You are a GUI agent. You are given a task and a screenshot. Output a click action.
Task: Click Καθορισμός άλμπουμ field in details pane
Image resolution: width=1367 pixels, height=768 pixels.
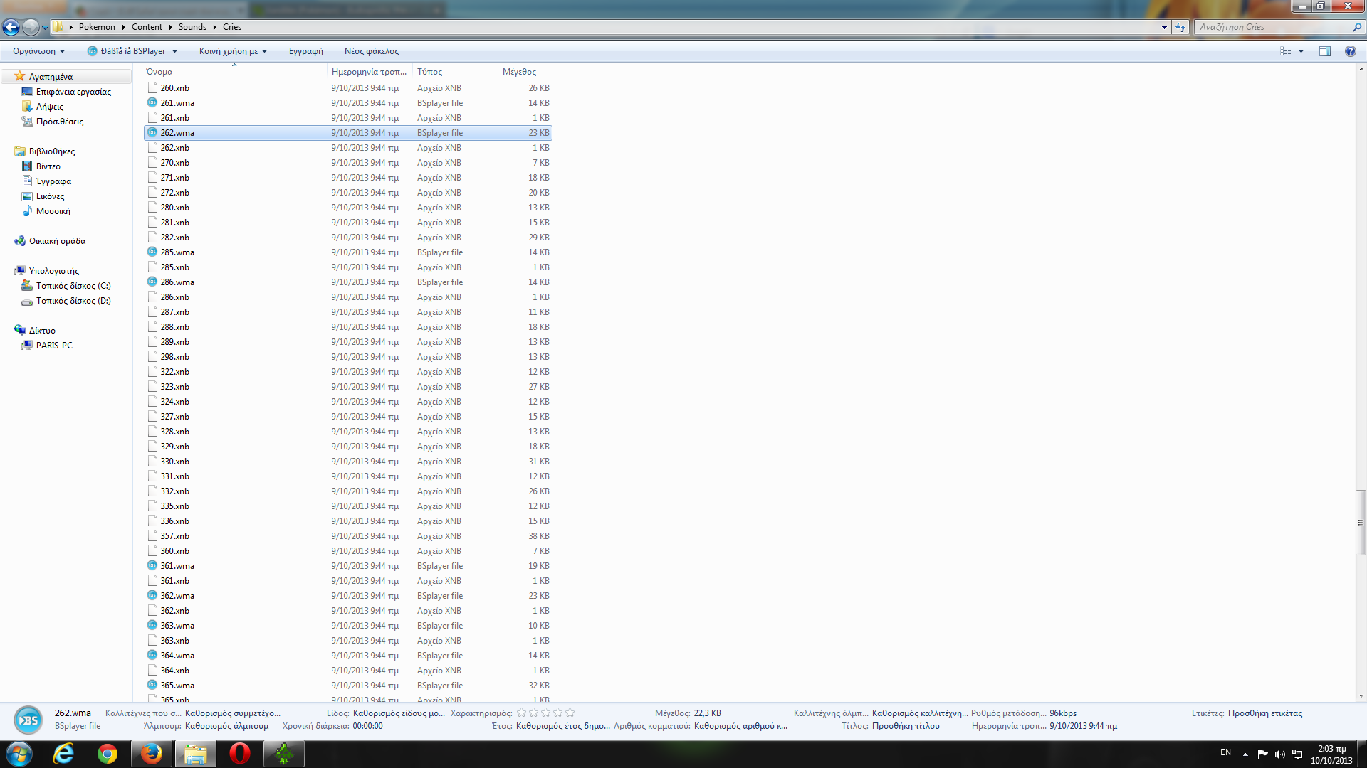(227, 726)
